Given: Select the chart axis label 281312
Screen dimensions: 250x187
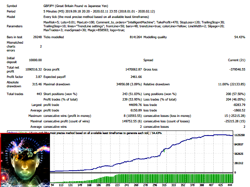Looking at the screenshot, I should click(239, 163).
